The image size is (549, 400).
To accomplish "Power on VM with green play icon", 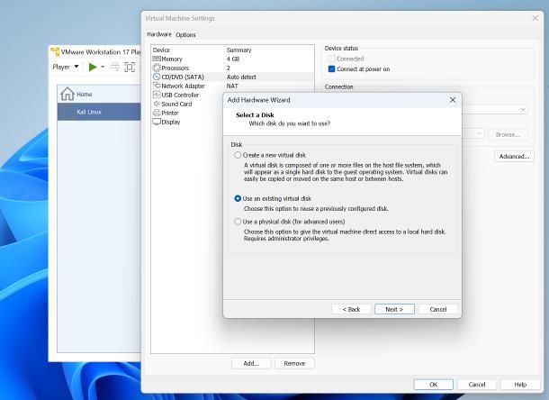I will 93,67.
